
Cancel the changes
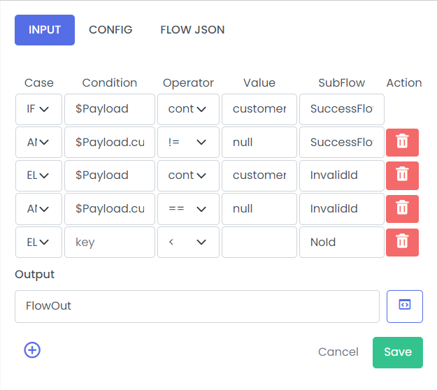(338, 352)
